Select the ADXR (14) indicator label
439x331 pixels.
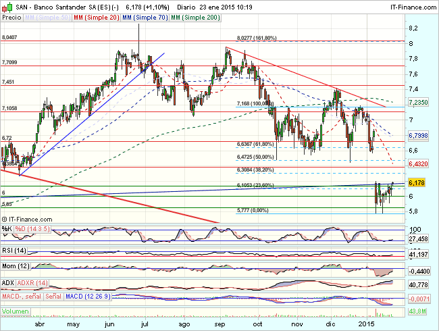pyautogui.click(x=32, y=283)
